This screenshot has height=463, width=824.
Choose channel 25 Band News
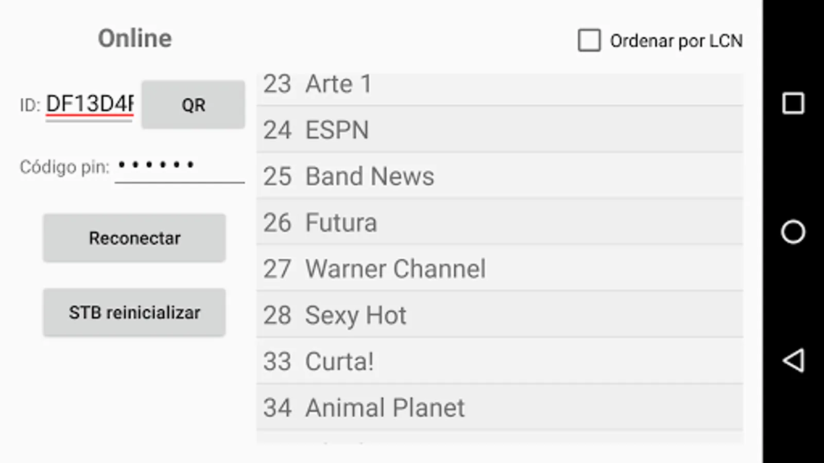coord(500,176)
